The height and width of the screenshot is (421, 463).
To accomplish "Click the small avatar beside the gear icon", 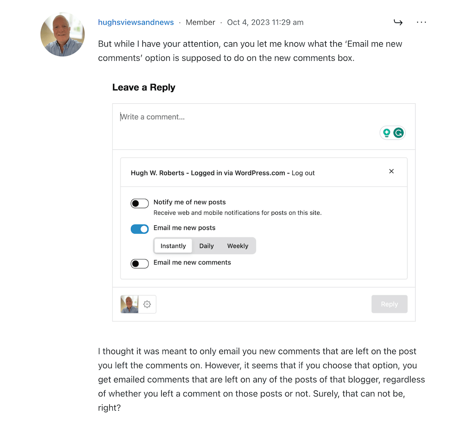I will [129, 304].
